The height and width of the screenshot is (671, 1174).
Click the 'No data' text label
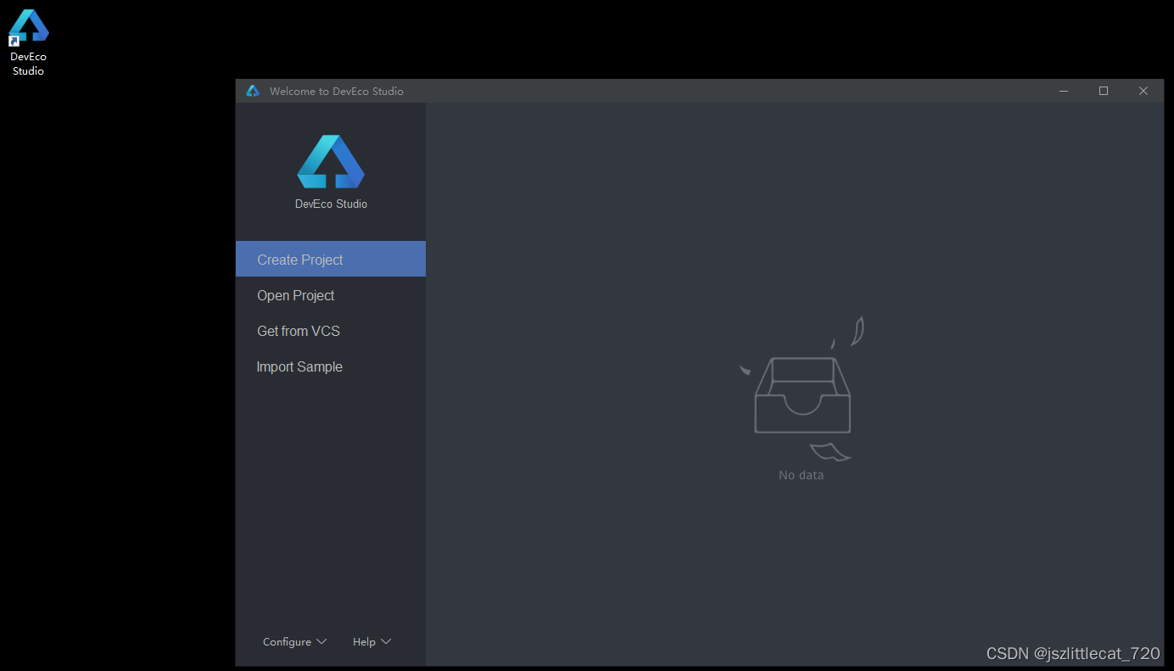801,475
